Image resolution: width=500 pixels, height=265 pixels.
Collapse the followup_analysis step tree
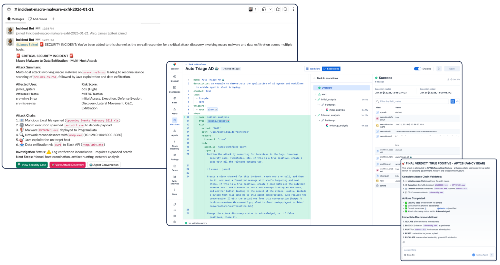[x=316, y=115]
